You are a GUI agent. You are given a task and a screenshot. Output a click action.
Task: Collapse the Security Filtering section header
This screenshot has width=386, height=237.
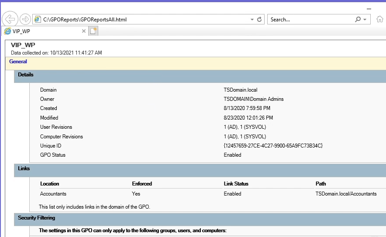click(36, 217)
